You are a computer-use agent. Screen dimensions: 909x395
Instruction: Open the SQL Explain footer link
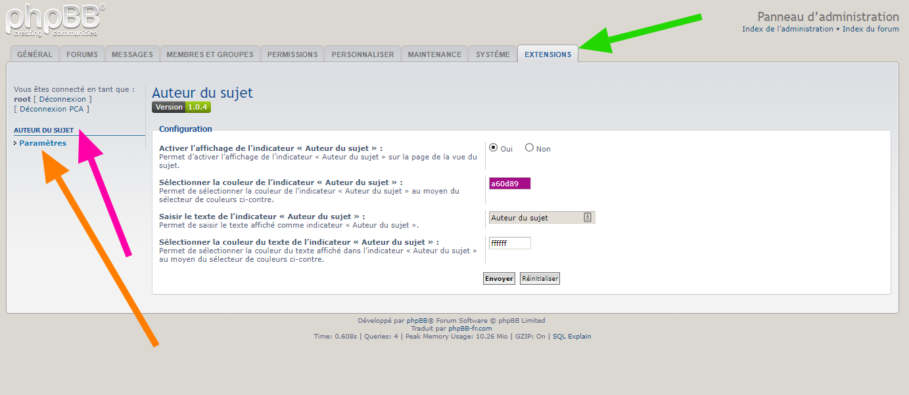click(x=571, y=337)
